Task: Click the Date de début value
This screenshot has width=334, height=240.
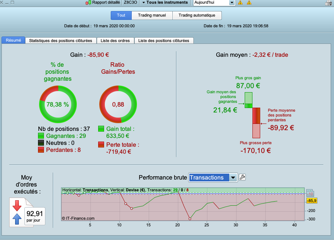Action: click(114, 26)
